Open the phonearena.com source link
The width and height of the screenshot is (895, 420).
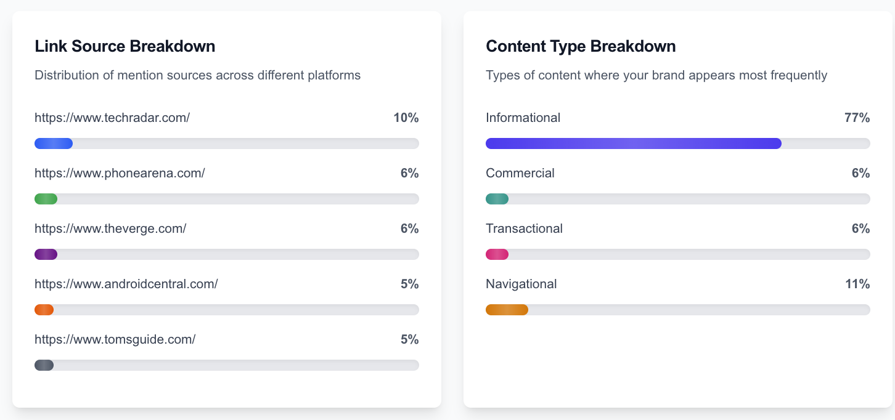[120, 173]
